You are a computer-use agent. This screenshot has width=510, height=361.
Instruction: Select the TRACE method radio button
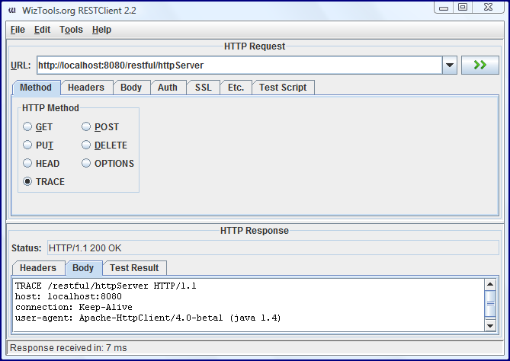click(x=27, y=181)
